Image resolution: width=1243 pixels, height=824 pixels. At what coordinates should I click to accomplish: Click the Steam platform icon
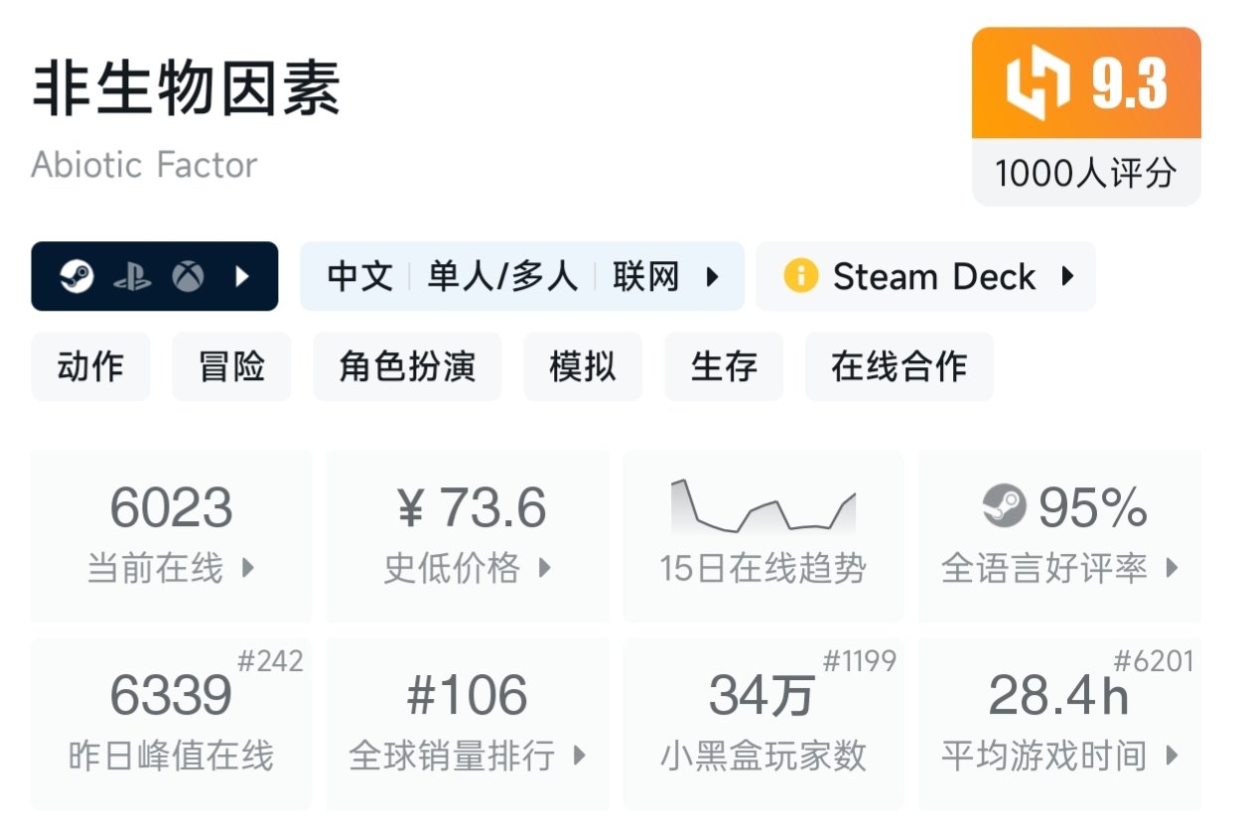[x=76, y=276]
